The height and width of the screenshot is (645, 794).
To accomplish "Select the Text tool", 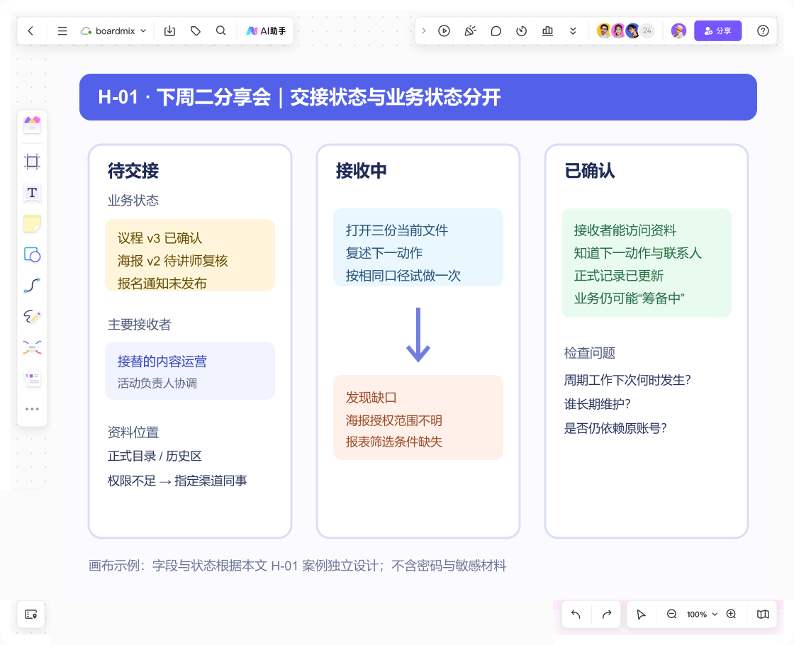I will pos(32,192).
